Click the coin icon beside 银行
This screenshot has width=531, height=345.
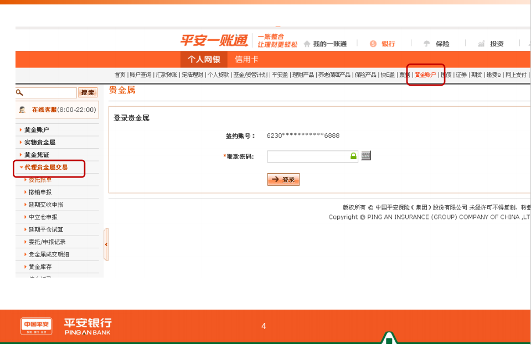pos(373,44)
